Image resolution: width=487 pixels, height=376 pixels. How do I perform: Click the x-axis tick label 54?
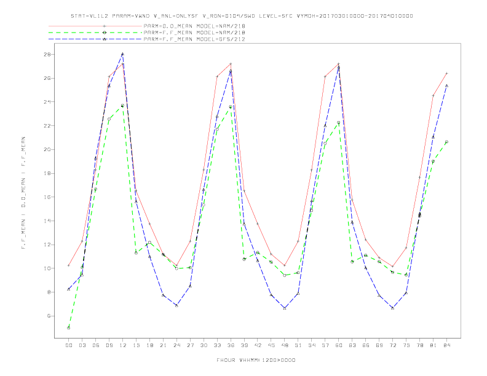coord(312,345)
